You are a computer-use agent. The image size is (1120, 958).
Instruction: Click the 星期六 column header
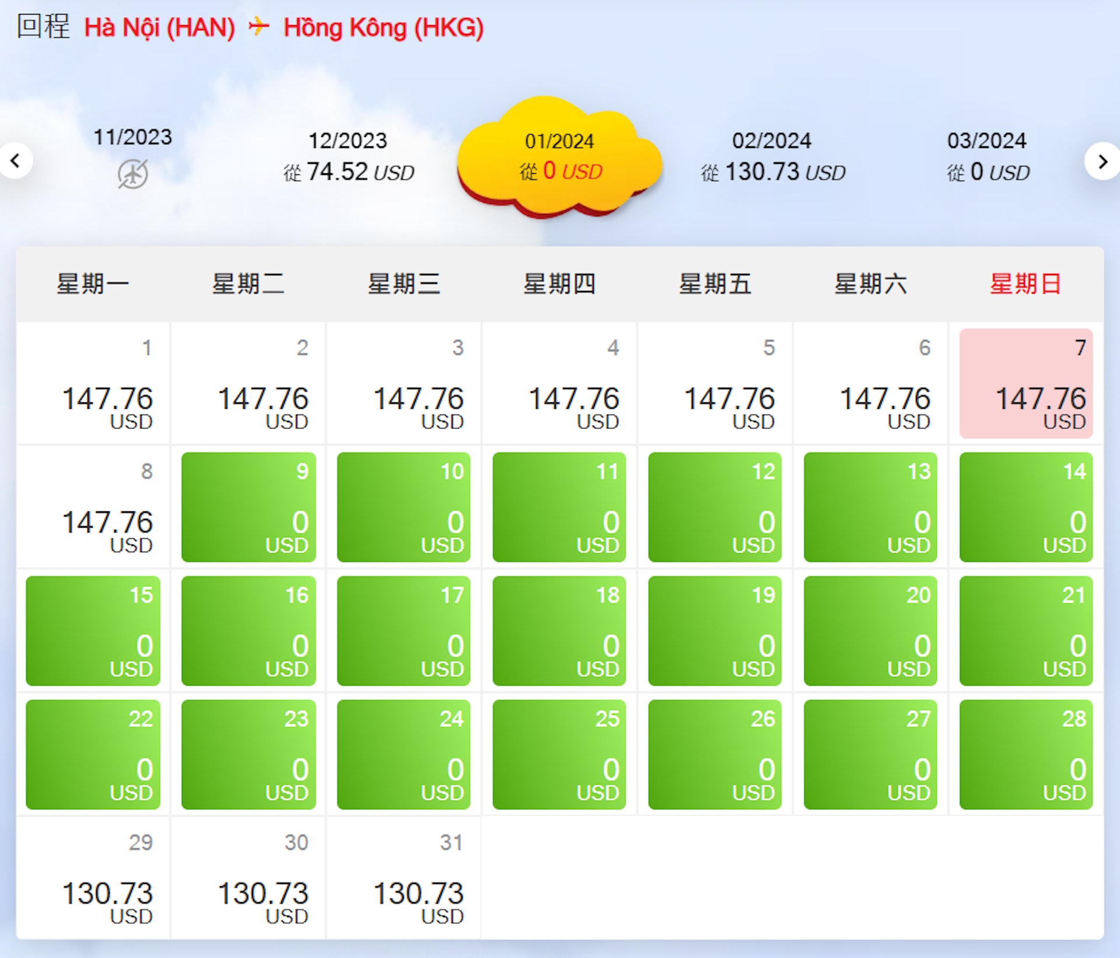871,284
